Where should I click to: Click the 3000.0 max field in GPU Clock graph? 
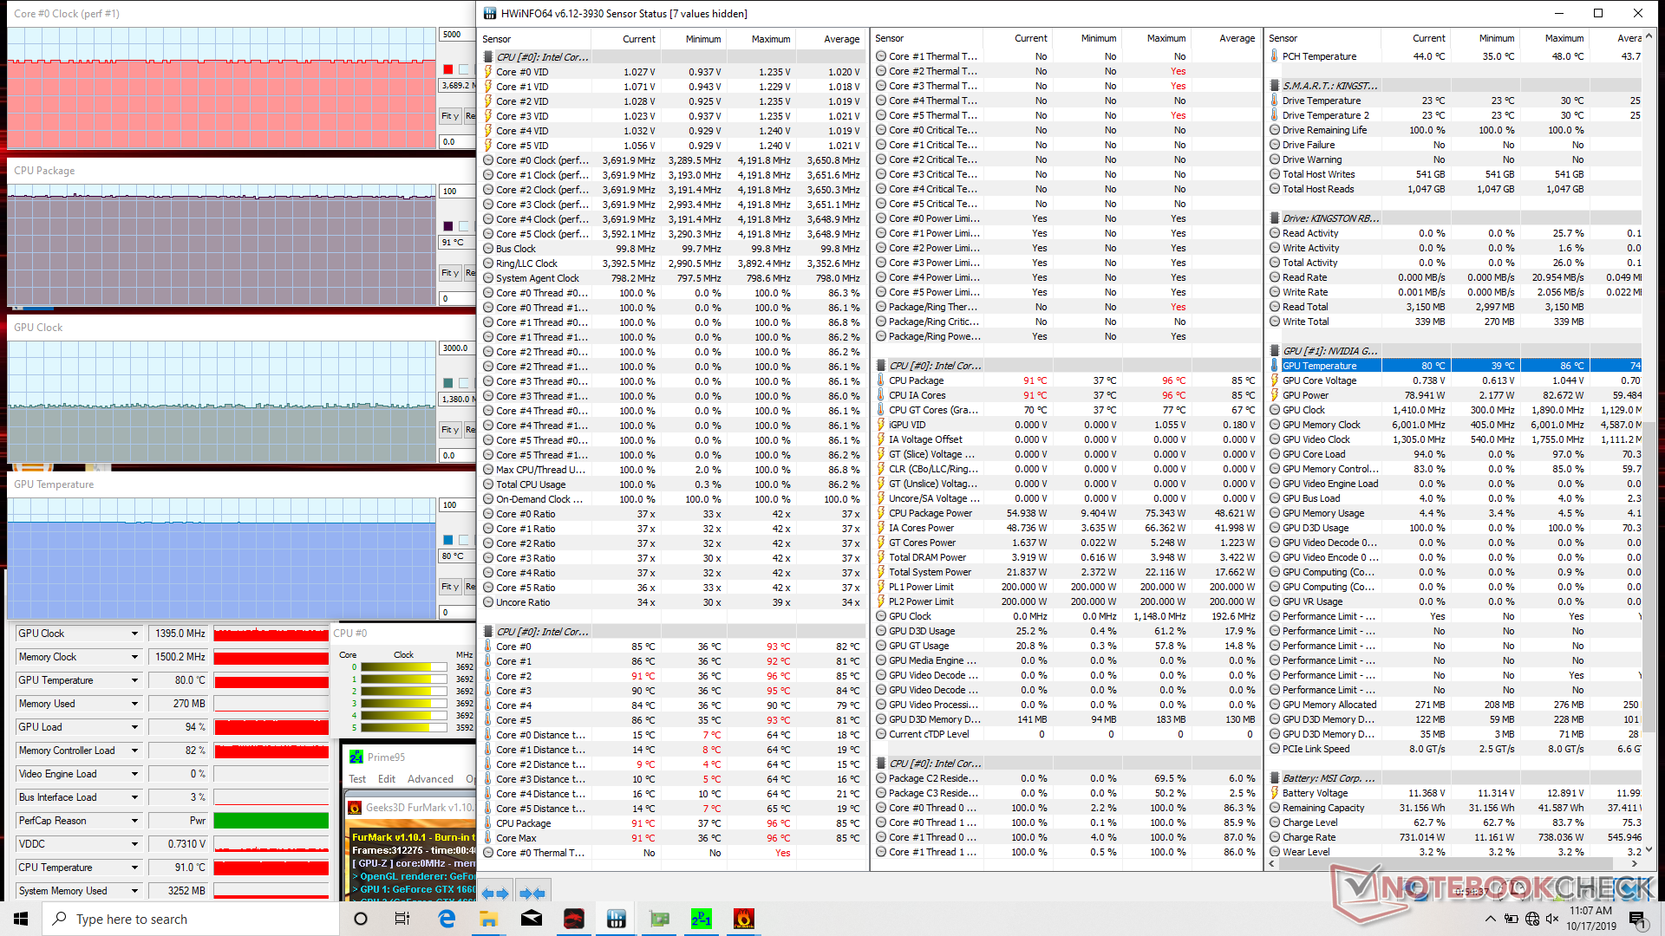[456, 348]
